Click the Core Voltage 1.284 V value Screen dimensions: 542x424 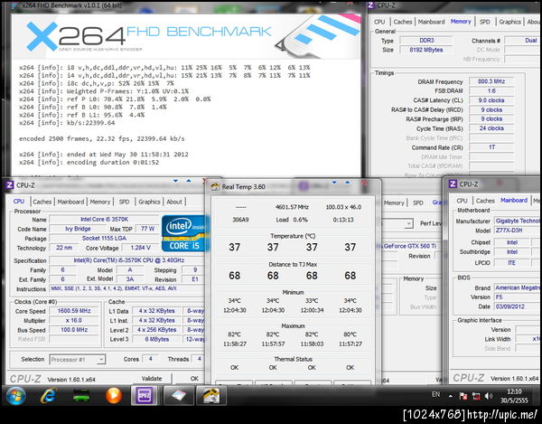pos(140,248)
